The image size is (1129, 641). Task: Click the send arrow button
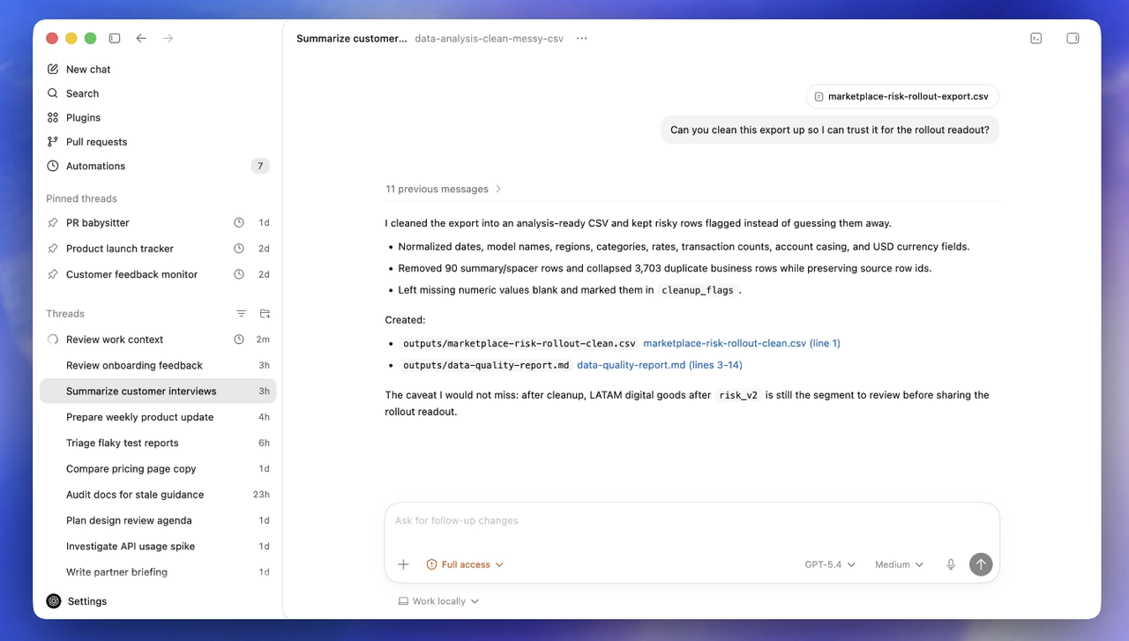[981, 564]
